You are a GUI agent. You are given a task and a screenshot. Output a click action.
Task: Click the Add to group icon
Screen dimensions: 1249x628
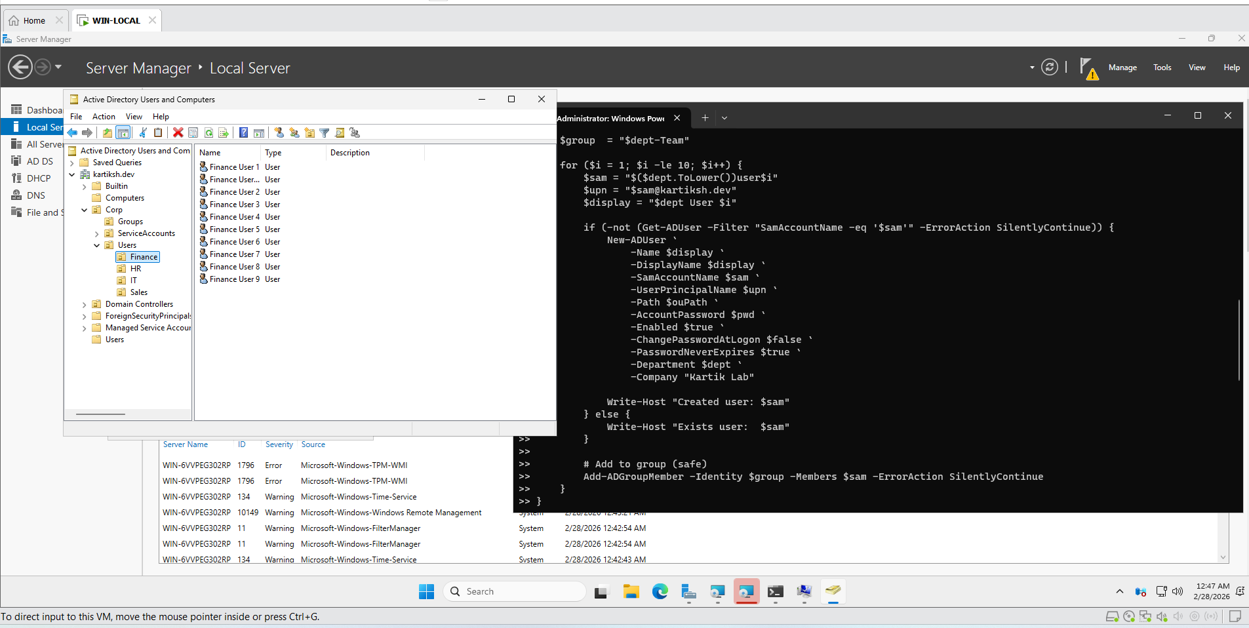click(x=355, y=133)
